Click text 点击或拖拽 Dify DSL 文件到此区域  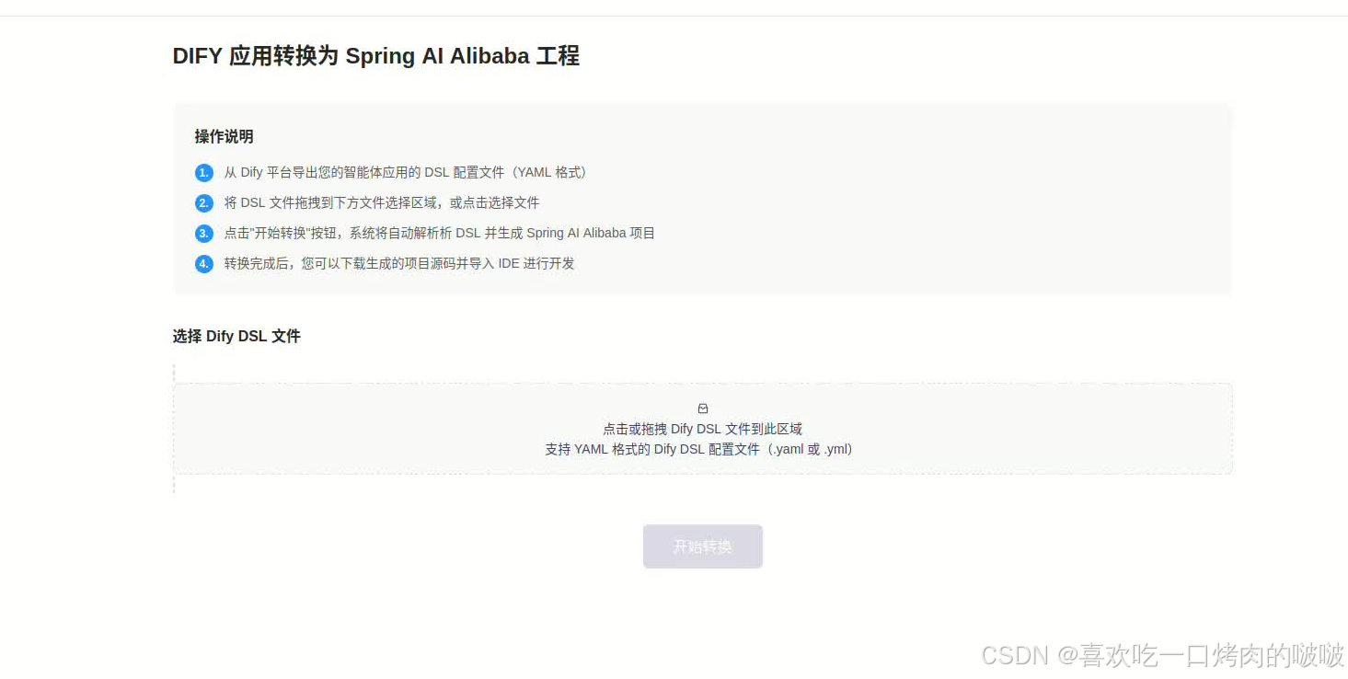point(702,428)
